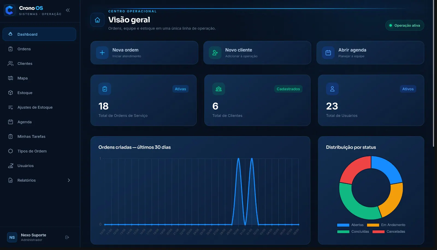Click the Ordens criadas chart title
Screen dimensions: 437x250
tap(135, 147)
